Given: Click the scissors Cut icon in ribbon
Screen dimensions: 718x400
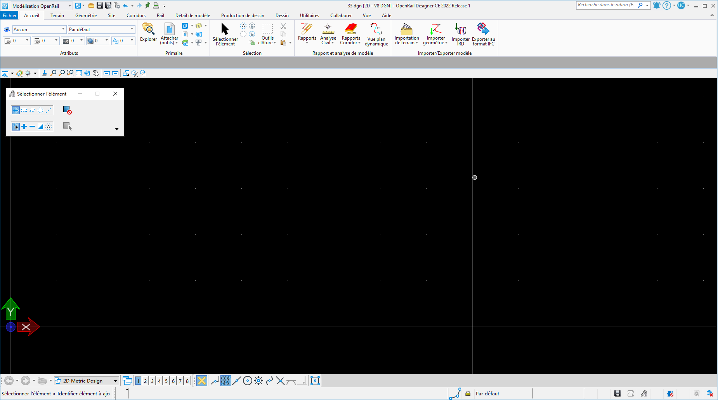Looking at the screenshot, I should tap(283, 26).
